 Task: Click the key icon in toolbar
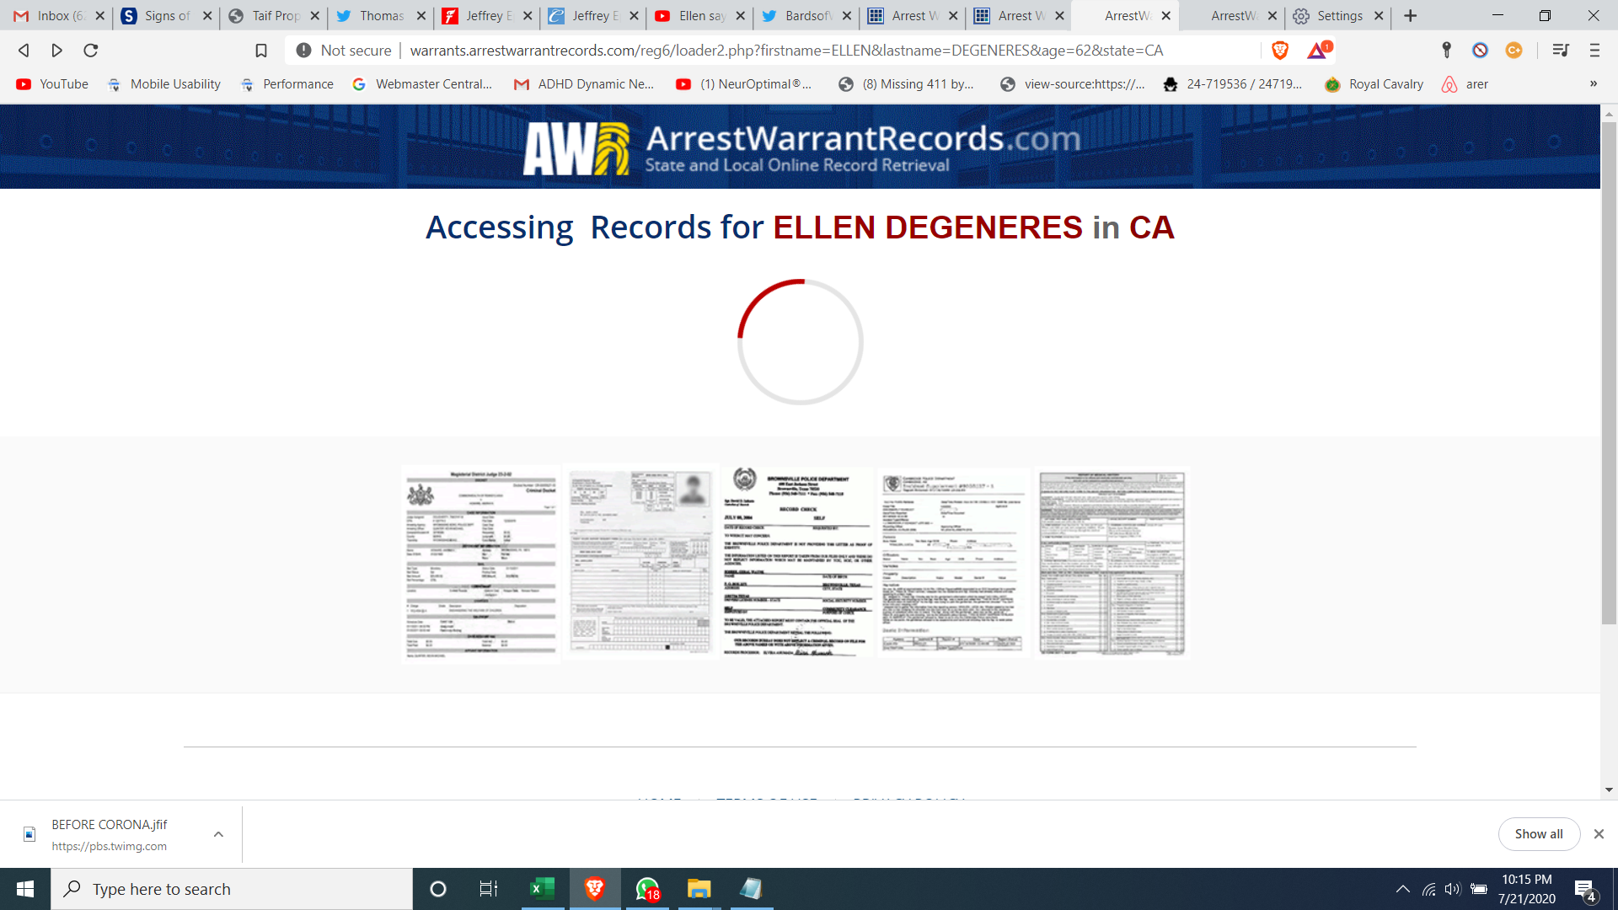pyautogui.click(x=1446, y=51)
